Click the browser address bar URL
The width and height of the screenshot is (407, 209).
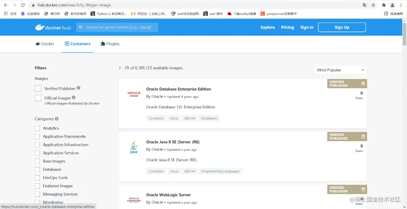point(74,5)
